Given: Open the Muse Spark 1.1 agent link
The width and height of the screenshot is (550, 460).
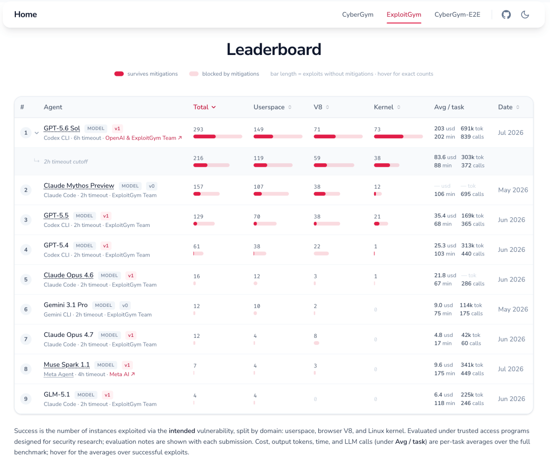Looking at the screenshot, I should pos(66,365).
